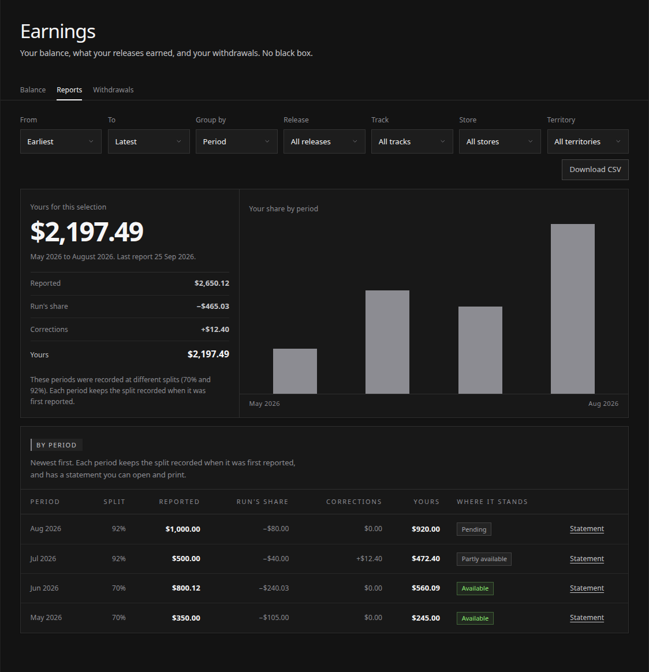649x672 pixels.
Task: Click the +$12.40 corrections cell in Jul row
Action: (x=369, y=559)
